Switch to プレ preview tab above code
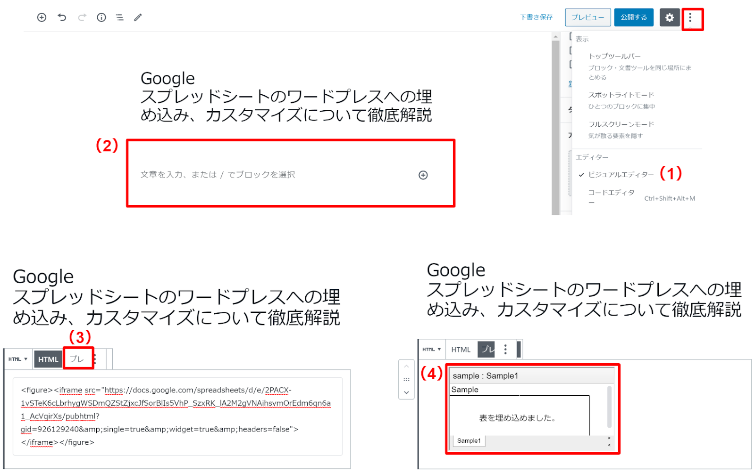 tap(77, 359)
